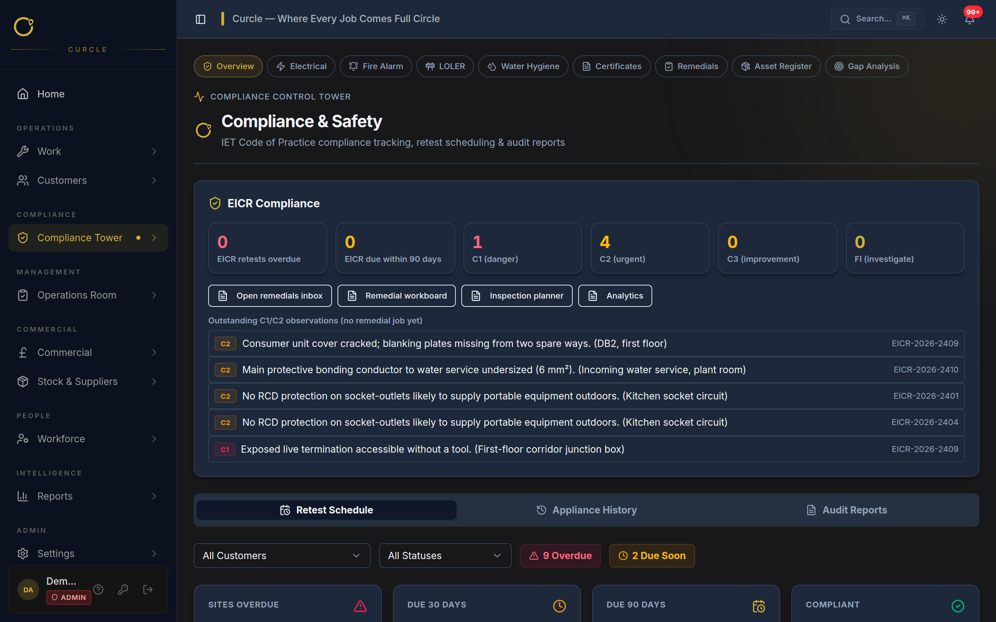Click the Due 30 Days clock icon
The height and width of the screenshot is (622, 996).
coord(559,606)
